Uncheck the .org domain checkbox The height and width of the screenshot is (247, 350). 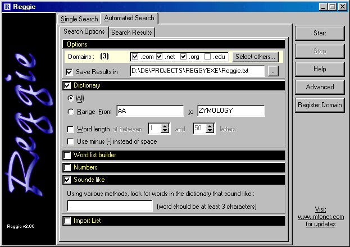point(184,57)
